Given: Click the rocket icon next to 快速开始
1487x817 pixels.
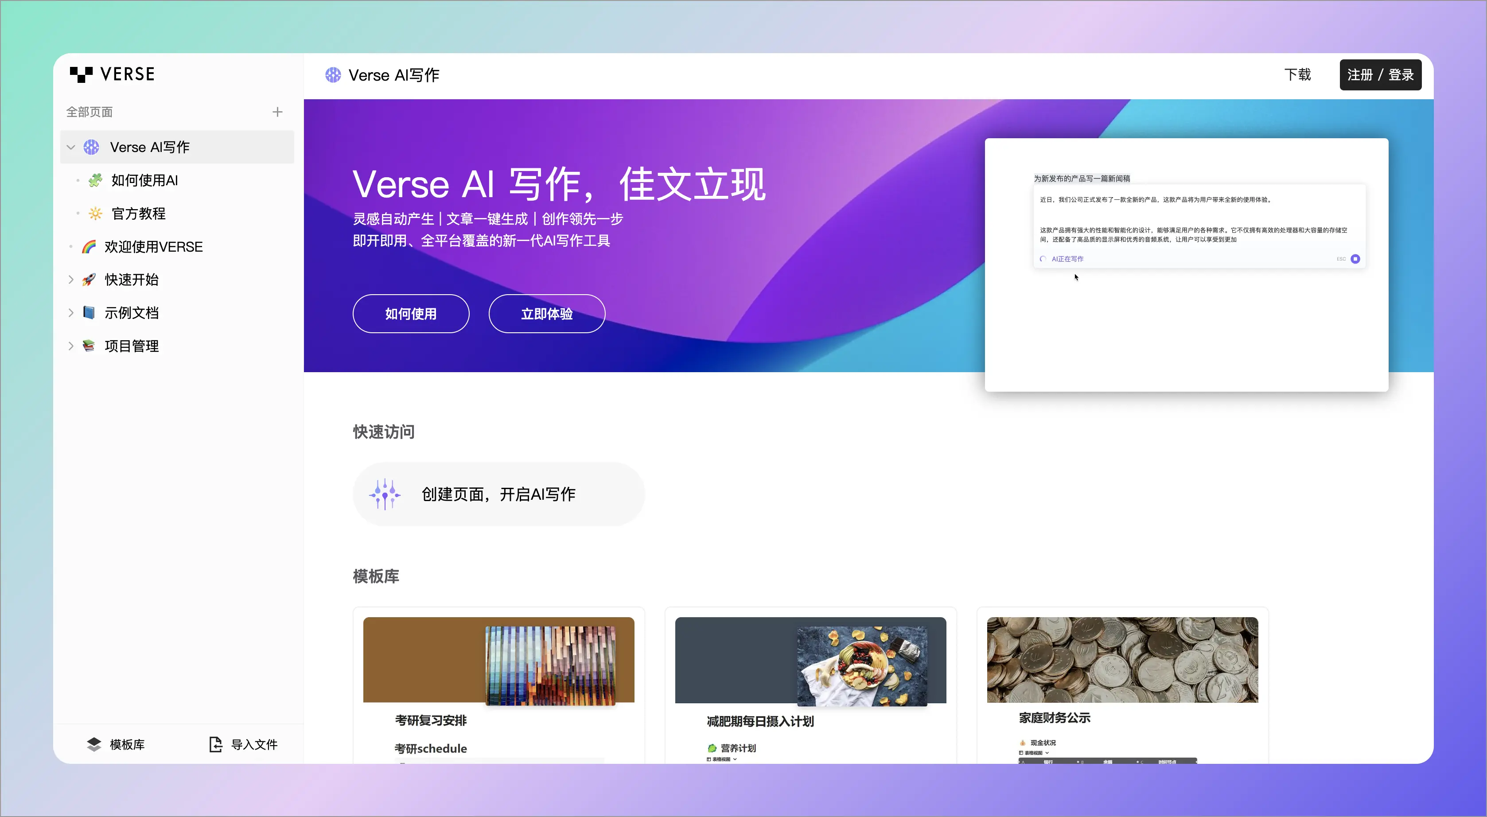Looking at the screenshot, I should (89, 280).
